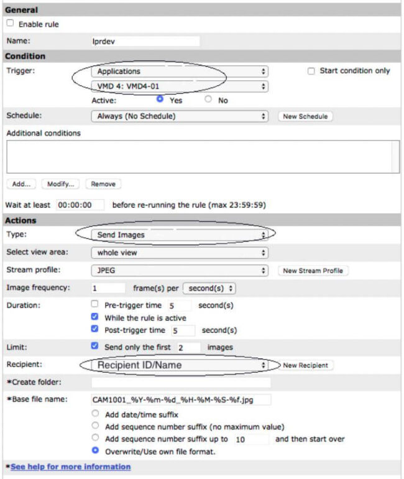Click the Add... button
This screenshot has height=479, width=404.
point(21,184)
